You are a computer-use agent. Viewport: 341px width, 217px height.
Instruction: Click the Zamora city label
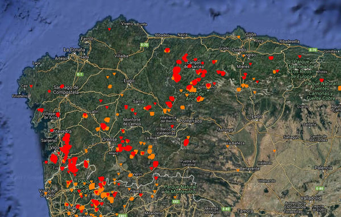click(245, 211)
